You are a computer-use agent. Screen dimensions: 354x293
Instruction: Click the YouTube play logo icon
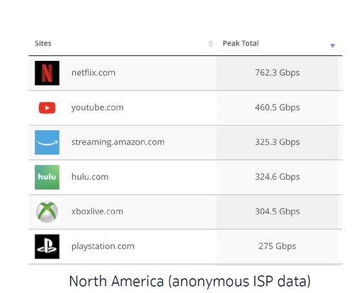tap(47, 108)
